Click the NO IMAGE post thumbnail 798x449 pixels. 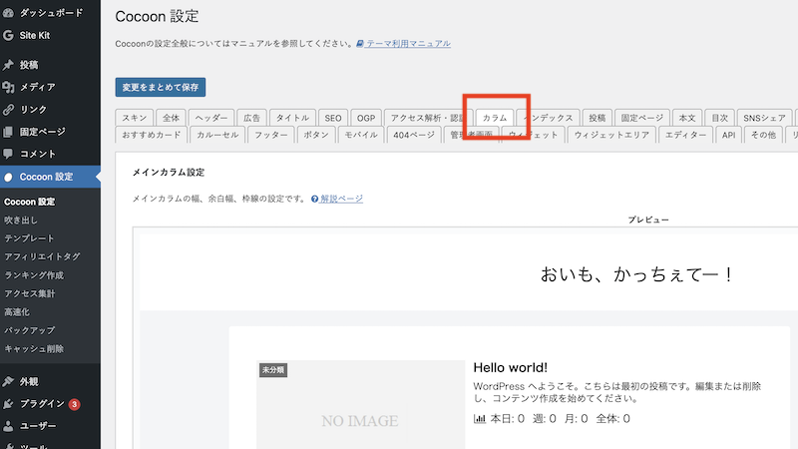(360, 405)
